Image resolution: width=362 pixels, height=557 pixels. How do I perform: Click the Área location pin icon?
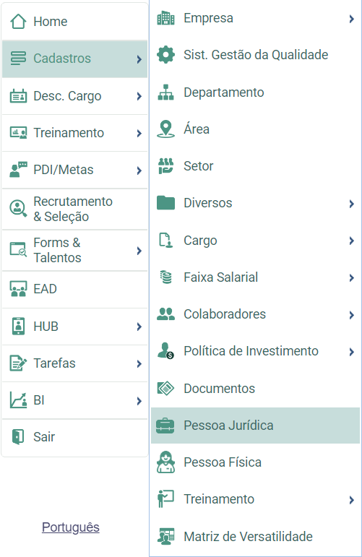click(x=165, y=129)
